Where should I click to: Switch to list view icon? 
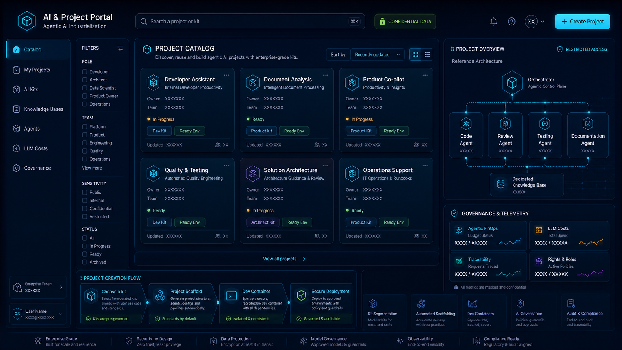427,55
